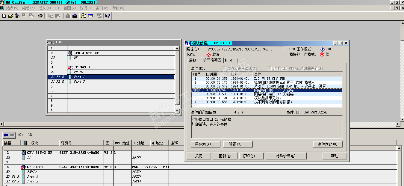Click the CPU 315-2 DP icon in the lower table
Screen dimensions: 404x186
click(24, 153)
